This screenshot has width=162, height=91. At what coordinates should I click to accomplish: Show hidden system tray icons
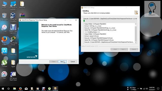click(138, 89)
